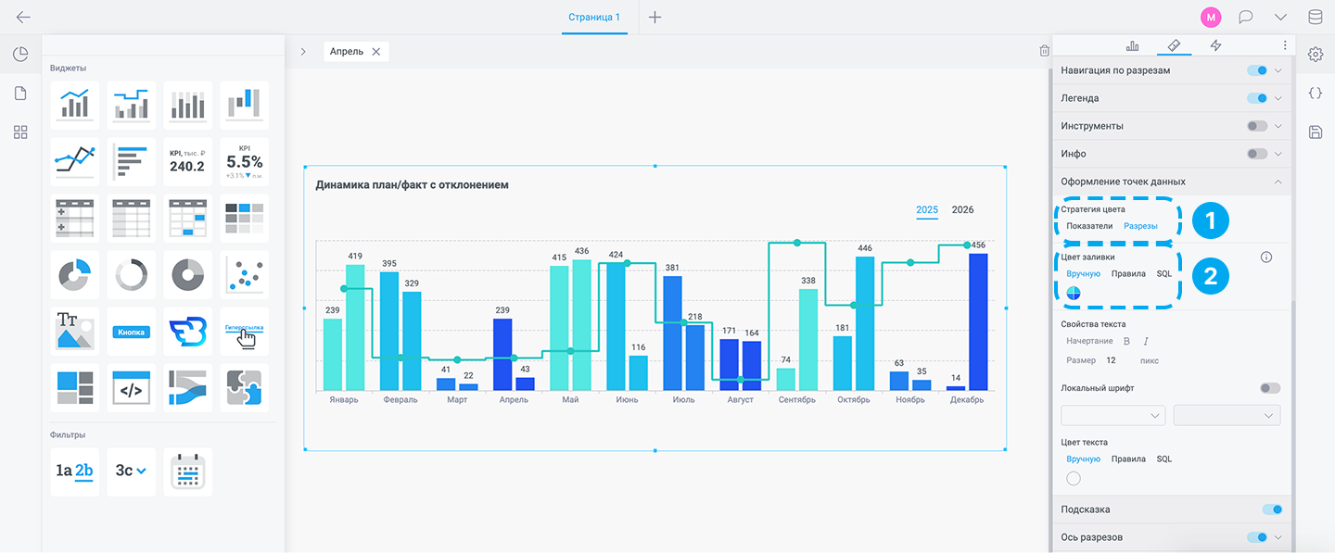Add the grouped bar chart widget
Viewport: 1335px width, 553px height.
click(x=188, y=105)
